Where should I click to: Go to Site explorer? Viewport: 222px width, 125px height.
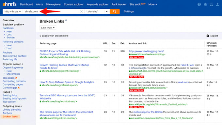(53, 4)
